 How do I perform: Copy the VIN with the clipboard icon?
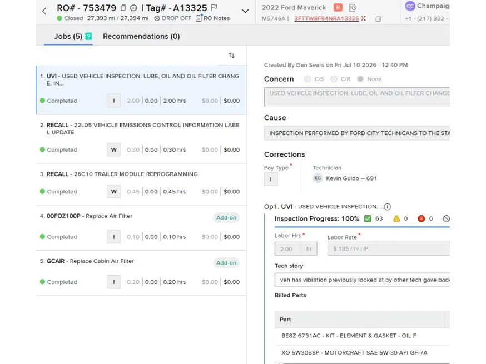378,19
